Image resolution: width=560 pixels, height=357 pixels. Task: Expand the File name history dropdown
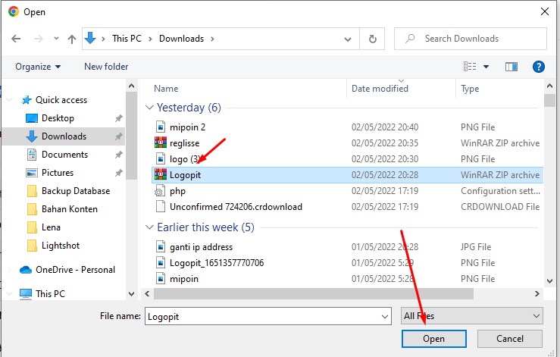[385, 315]
